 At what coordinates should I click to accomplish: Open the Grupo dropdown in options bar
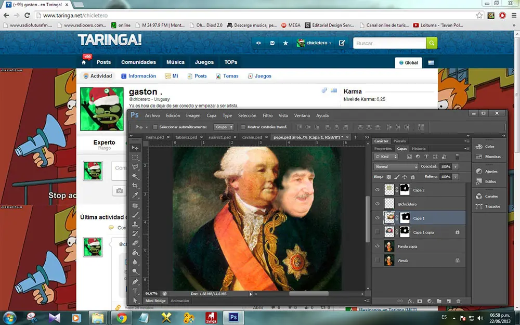(x=224, y=127)
